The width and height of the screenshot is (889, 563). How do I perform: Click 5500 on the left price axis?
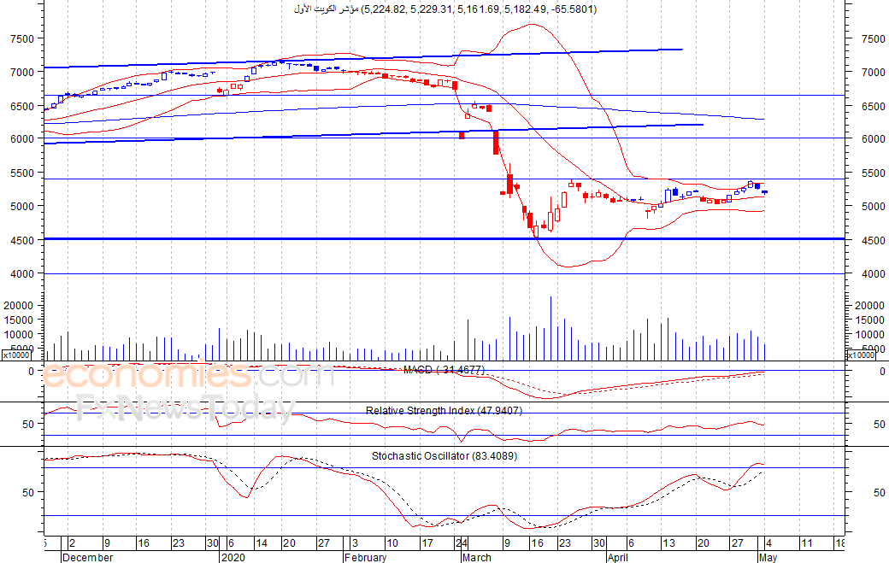click(23, 173)
